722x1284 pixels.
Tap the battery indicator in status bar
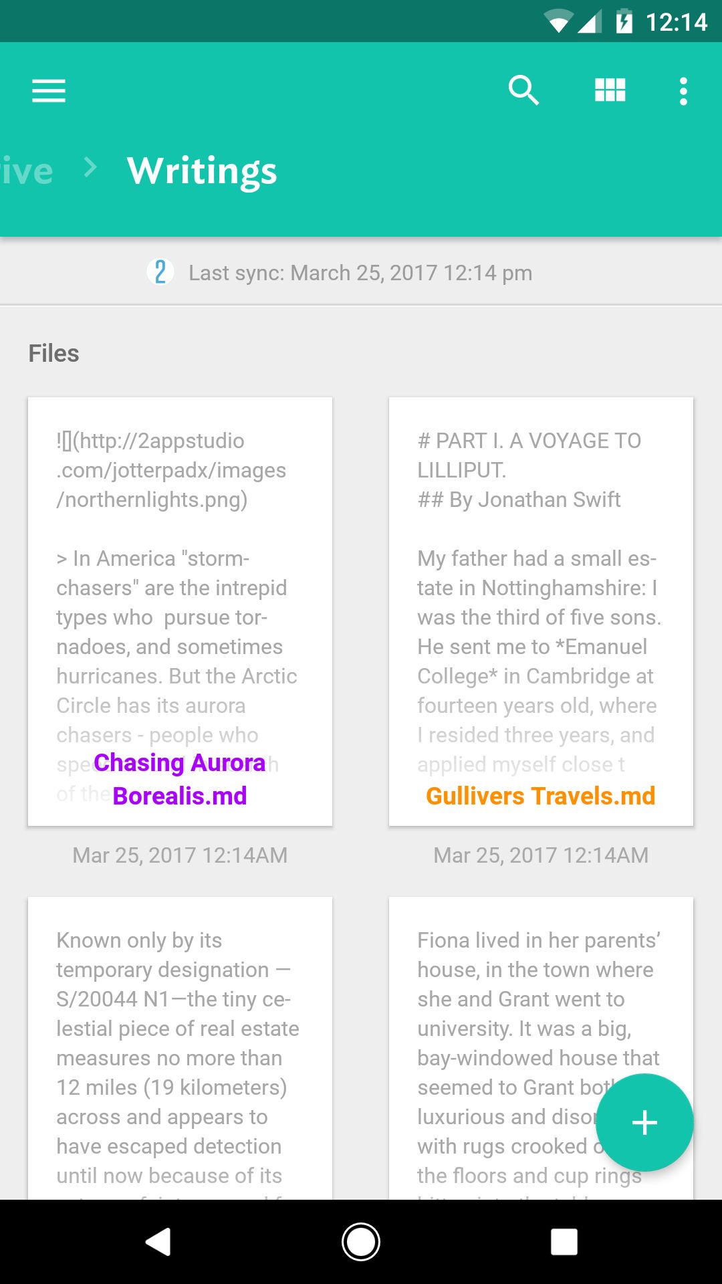coord(624,21)
